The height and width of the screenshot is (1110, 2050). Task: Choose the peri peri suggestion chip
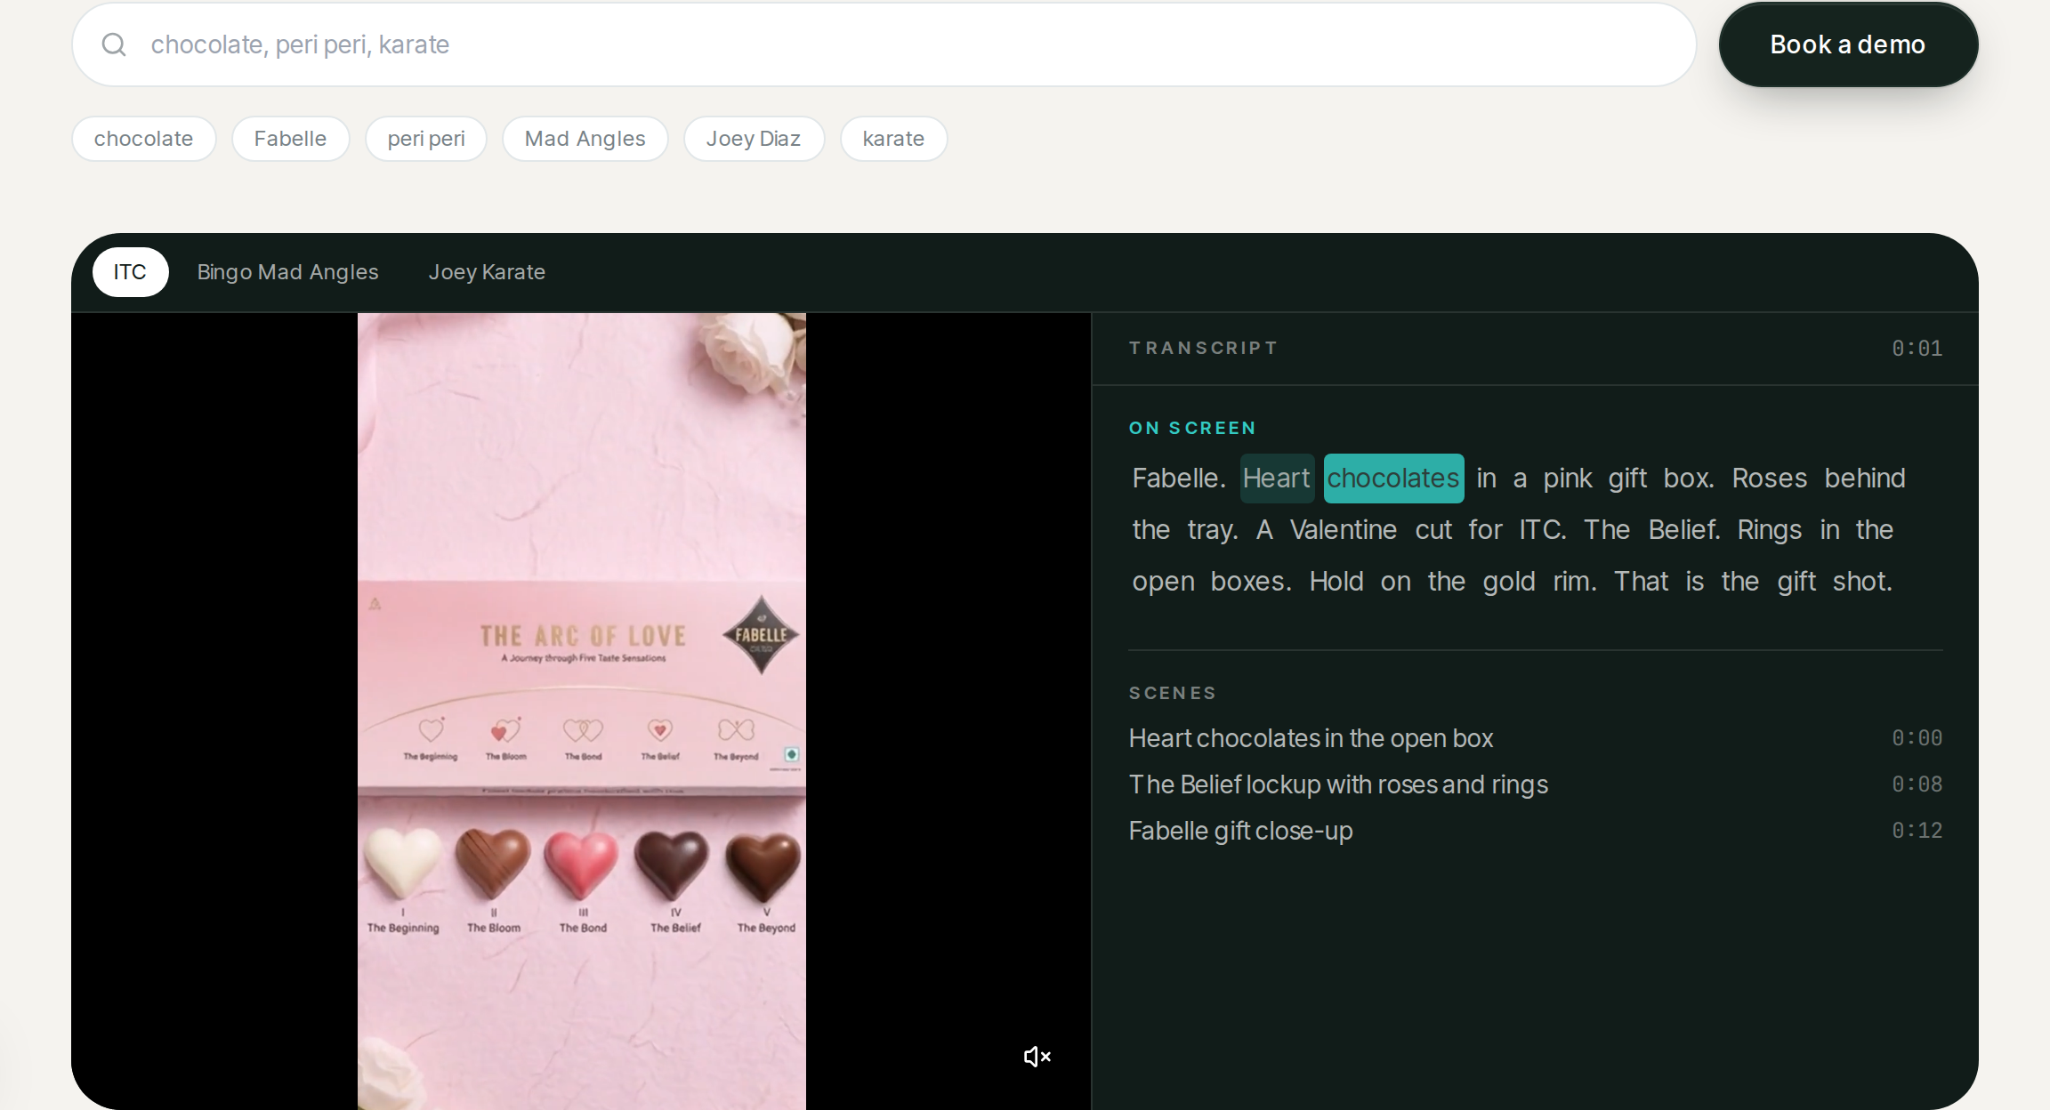pos(426,139)
